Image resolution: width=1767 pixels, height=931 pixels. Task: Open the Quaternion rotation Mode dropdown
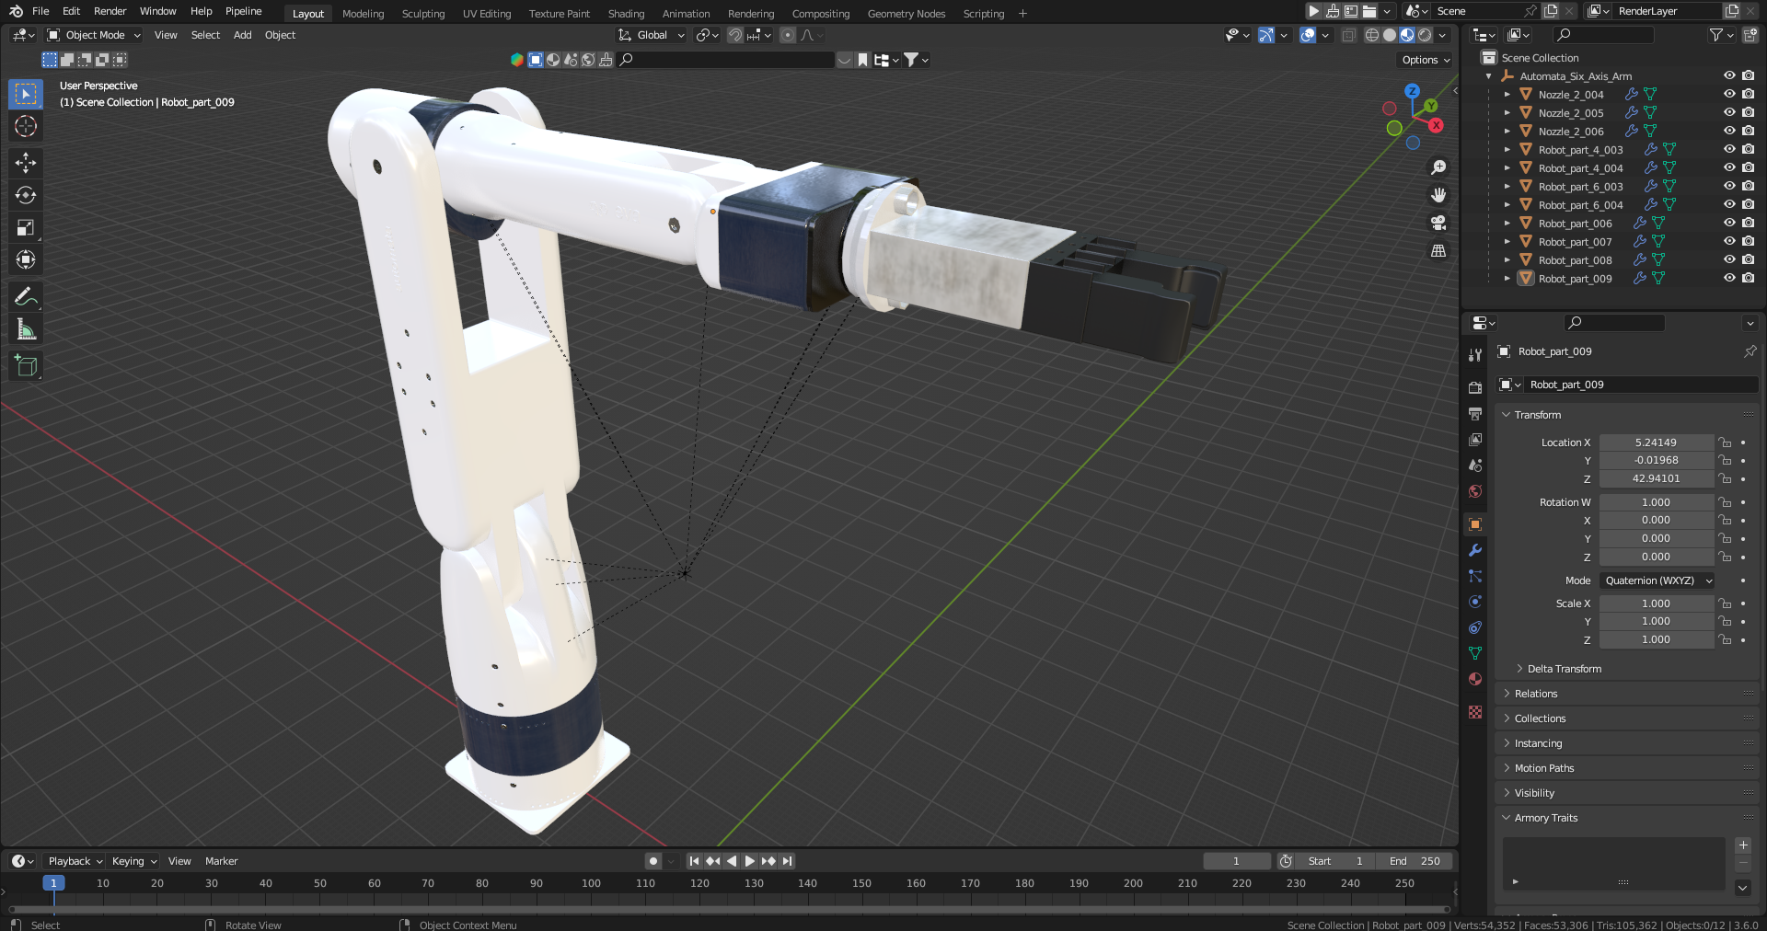click(1657, 580)
